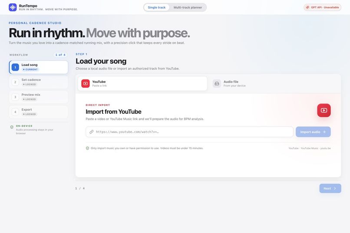Viewport: 350px width, 233px height.
Task: Click the step 1 number badge
Action: tap(15, 67)
